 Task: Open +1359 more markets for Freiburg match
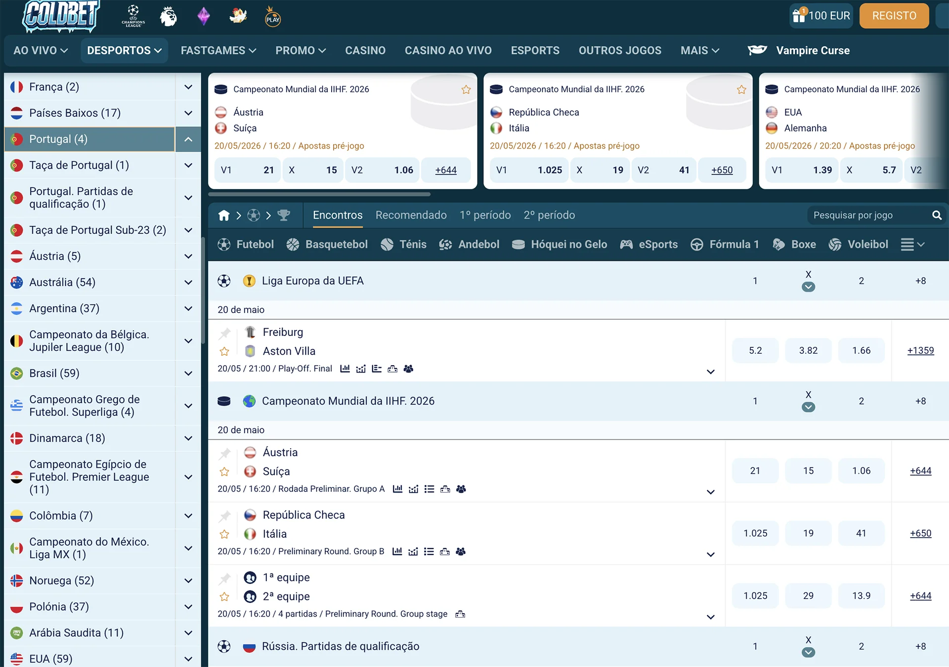pos(920,351)
